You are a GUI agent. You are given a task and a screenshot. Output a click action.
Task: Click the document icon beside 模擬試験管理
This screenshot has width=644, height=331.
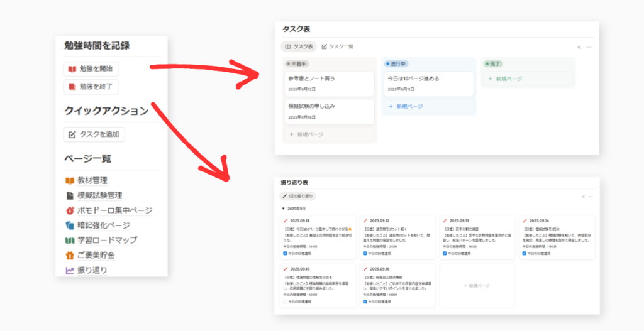coord(70,195)
